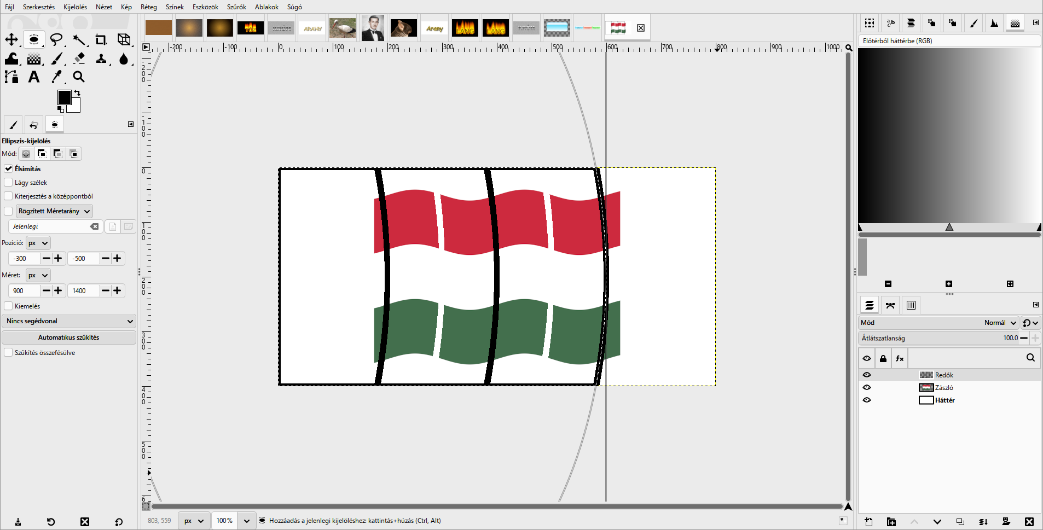Toggle the Élsimítás checkbox
Image resolution: width=1043 pixels, height=530 pixels.
click(8, 168)
